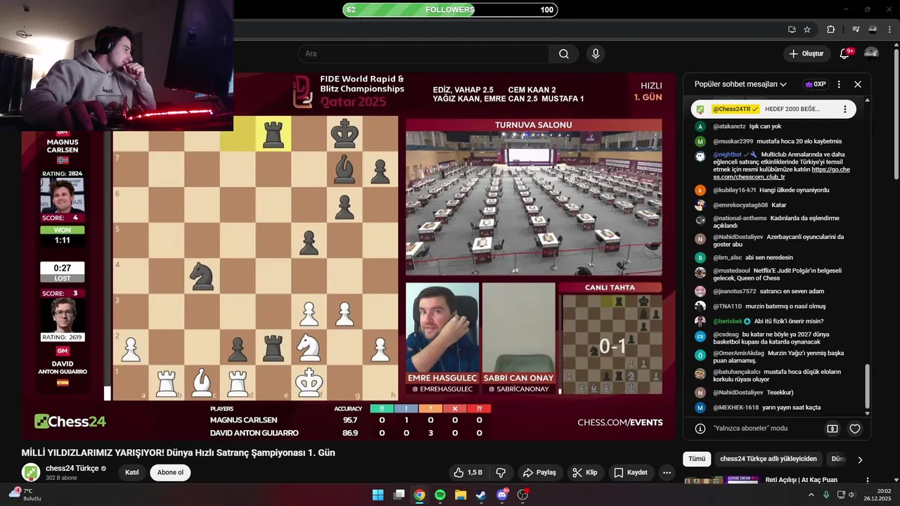The image size is (900, 506).
Task: Click the @berisbek username in chat
Action: point(728,321)
